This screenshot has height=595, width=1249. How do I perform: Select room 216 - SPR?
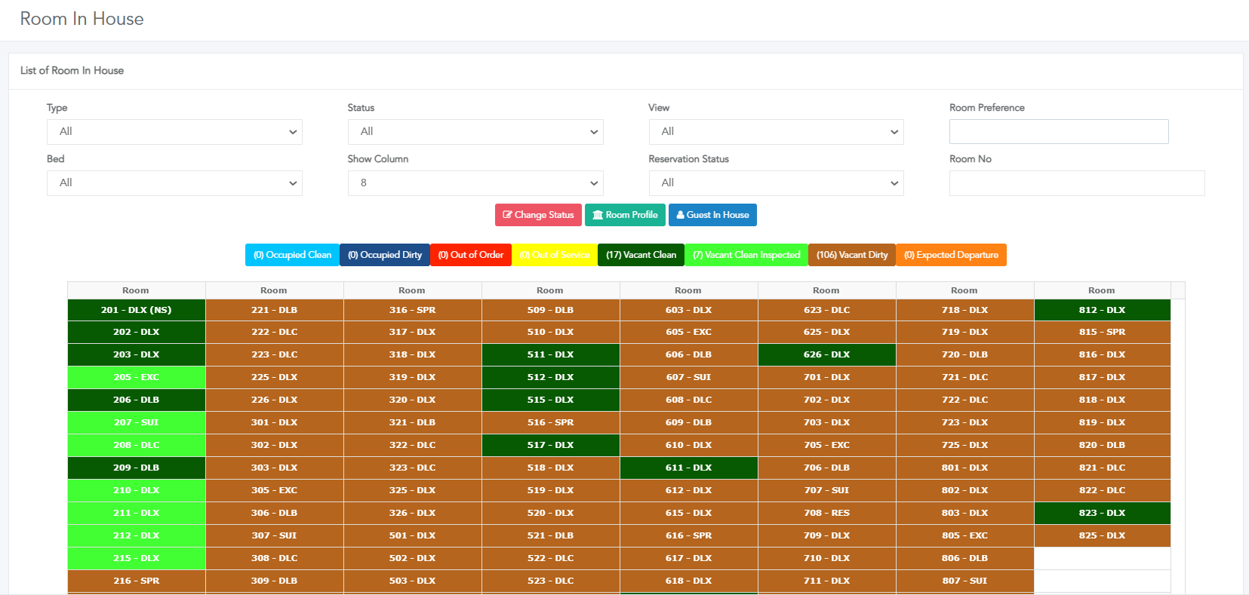tap(137, 581)
